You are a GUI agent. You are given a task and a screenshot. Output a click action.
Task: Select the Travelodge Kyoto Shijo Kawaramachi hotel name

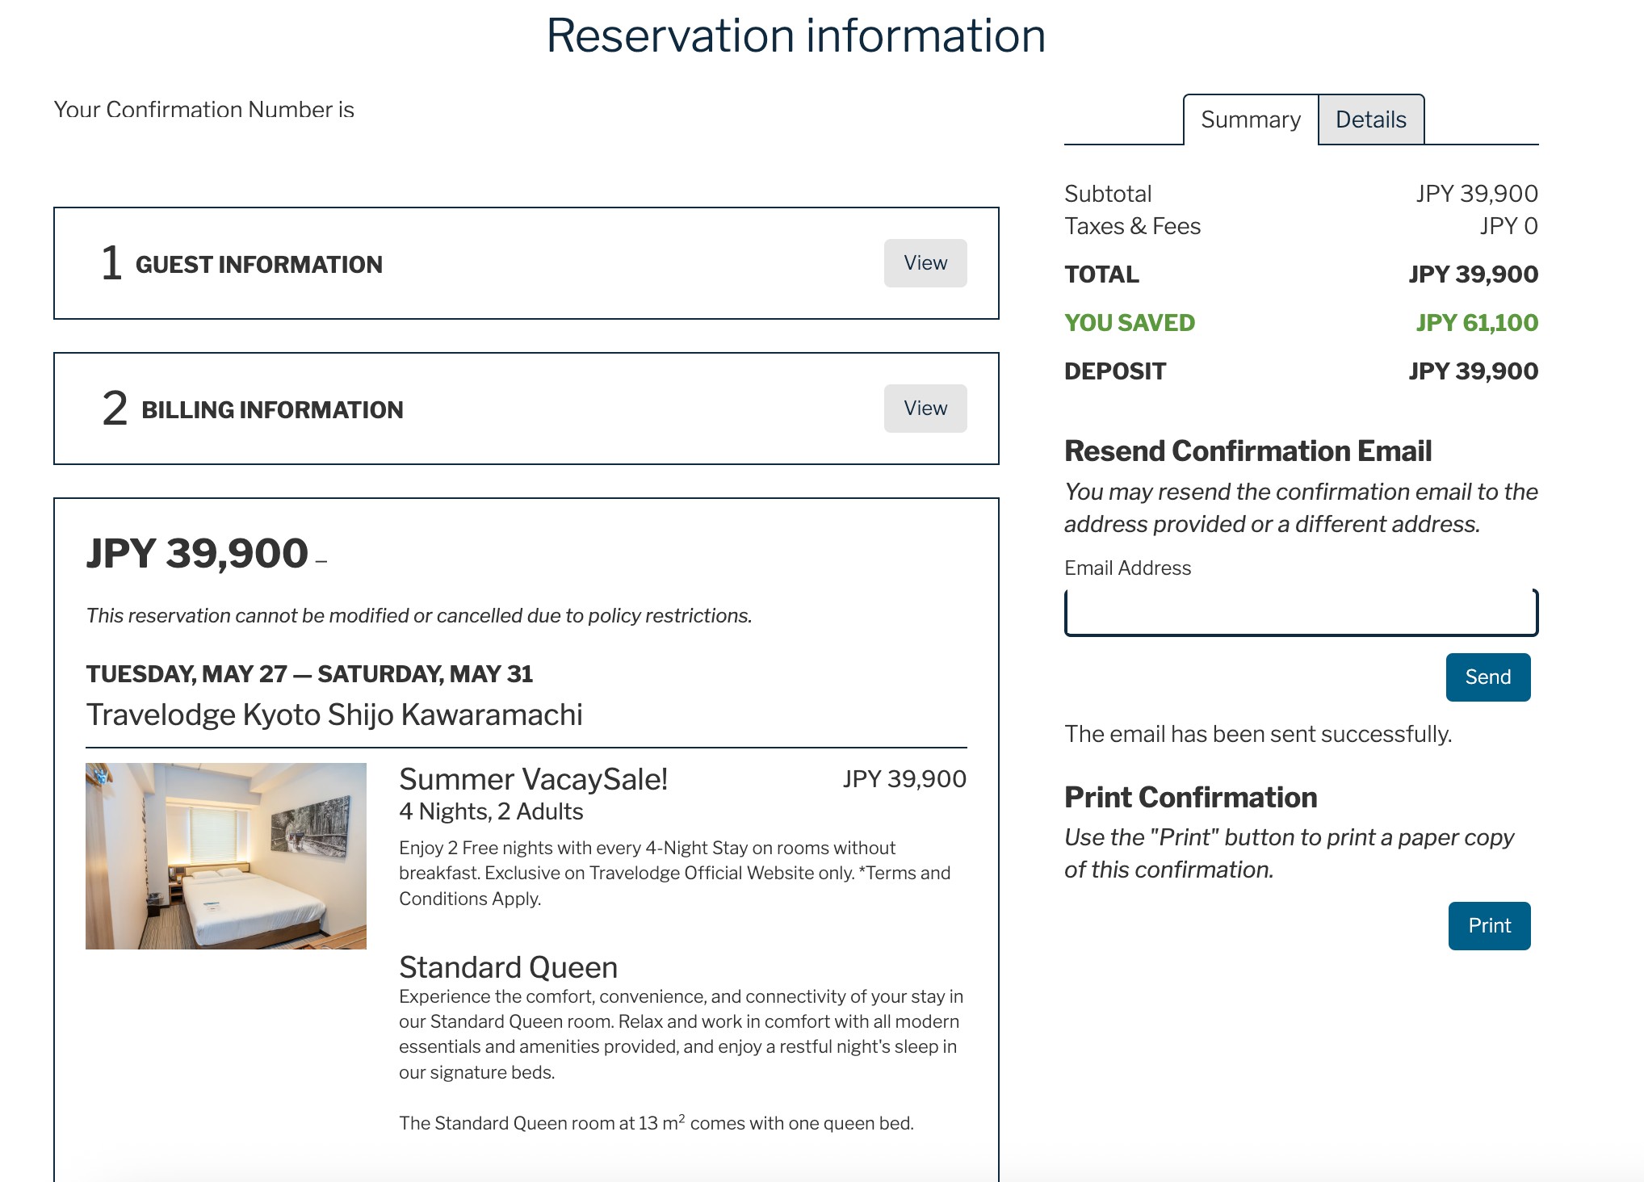[334, 715]
